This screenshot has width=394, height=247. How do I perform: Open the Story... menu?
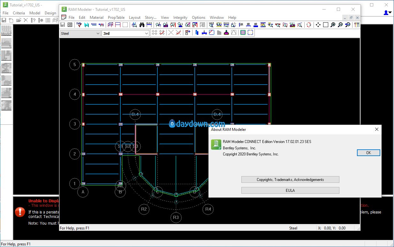coord(151,18)
